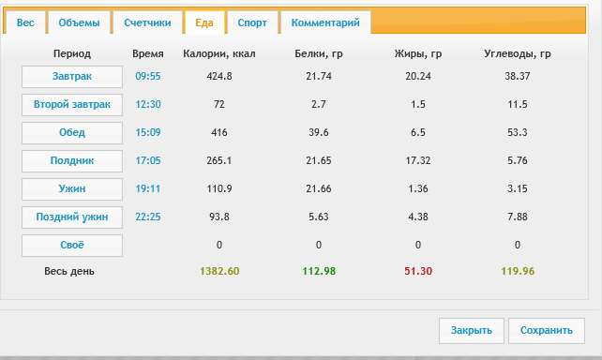Select protein value 21.74
This screenshot has width=602, height=360.
(x=319, y=76)
